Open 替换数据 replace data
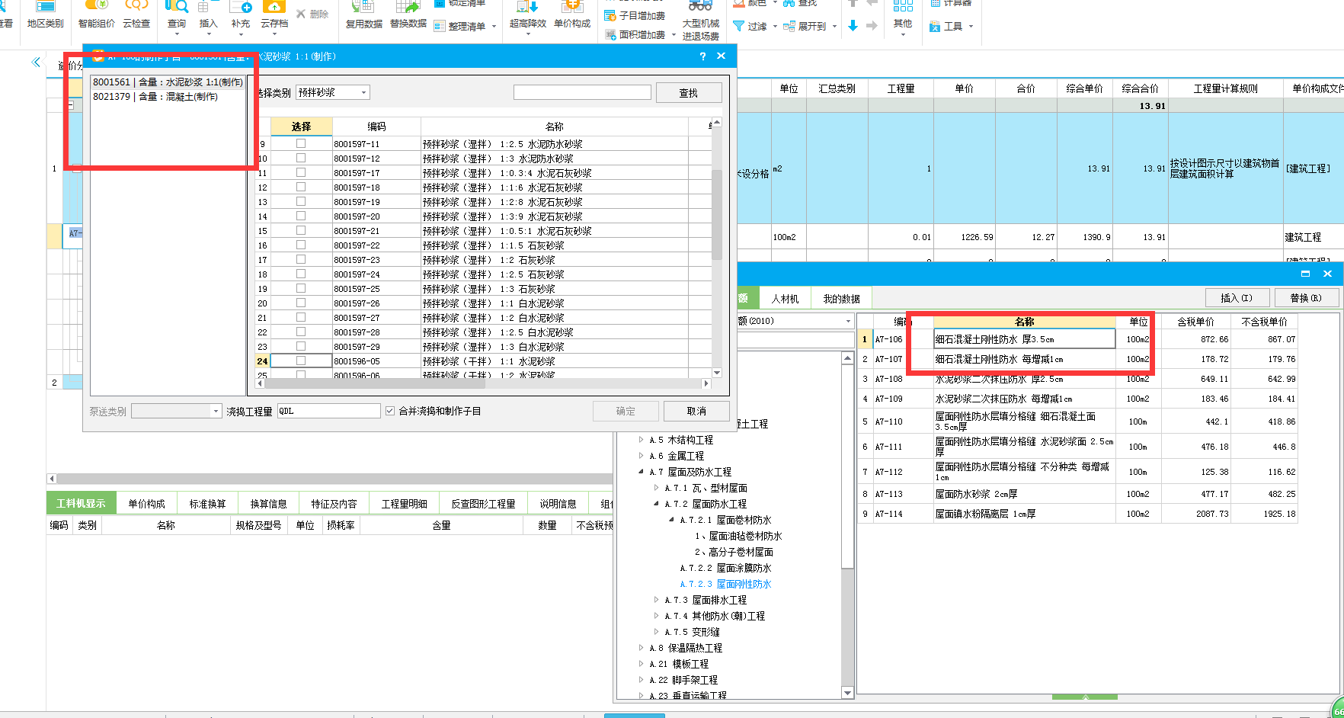 coord(408,17)
